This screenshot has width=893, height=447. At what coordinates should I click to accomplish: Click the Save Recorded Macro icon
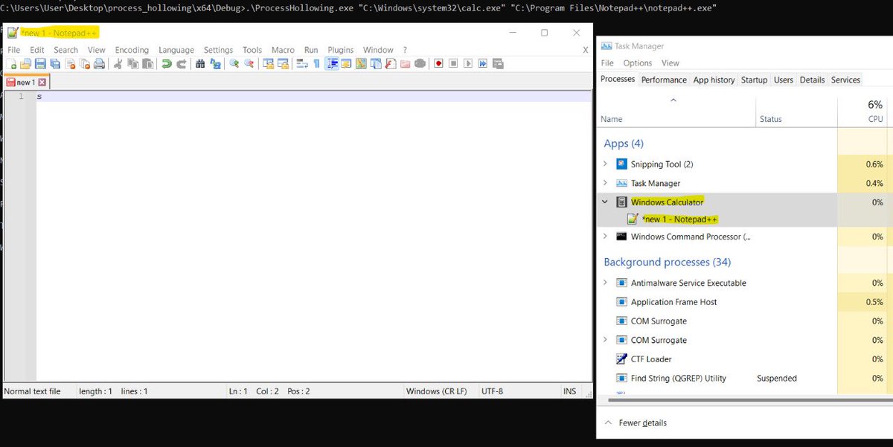tap(497, 64)
